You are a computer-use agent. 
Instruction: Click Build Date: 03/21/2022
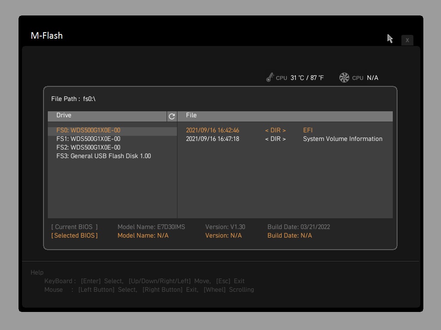(299, 227)
